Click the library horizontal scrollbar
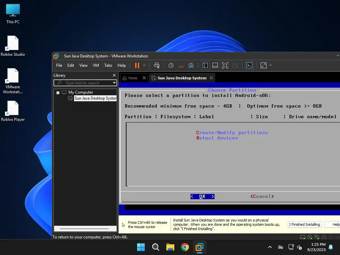The width and height of the screenshot is (340, 255). pyautogui.click(x=85, y=228)
